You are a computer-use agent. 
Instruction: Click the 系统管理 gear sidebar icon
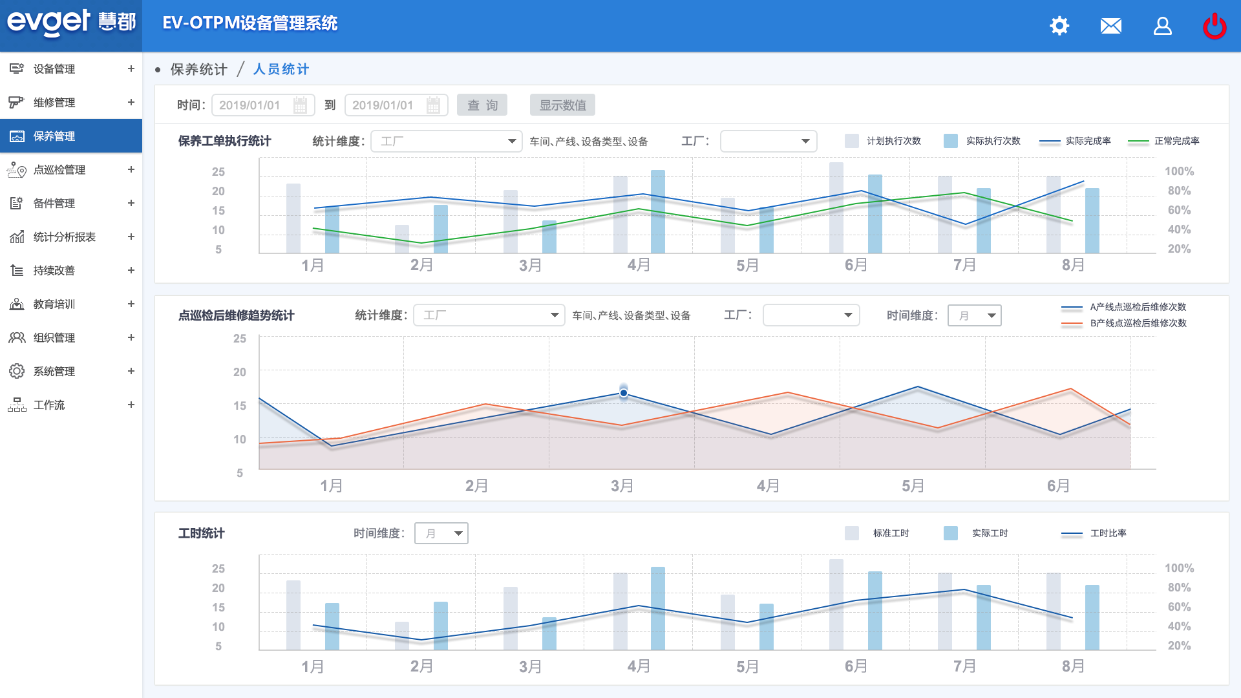pyautogui.click(x=17, y=372)
